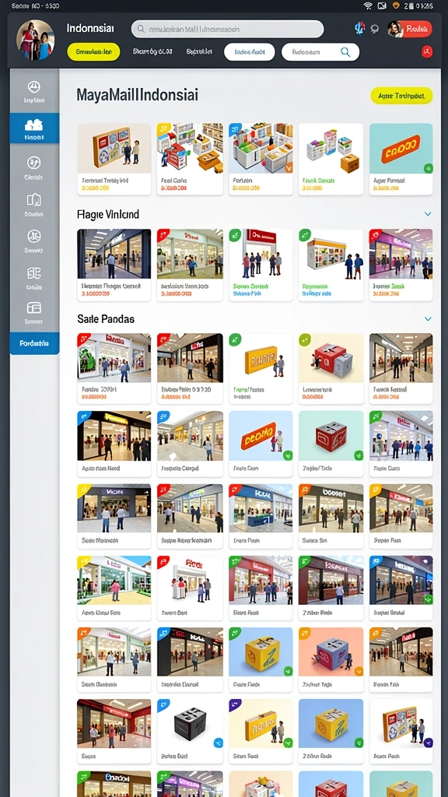Select the highlighted blue sidebar item with the people icon
448x797 pixels.
coord(34,128)
